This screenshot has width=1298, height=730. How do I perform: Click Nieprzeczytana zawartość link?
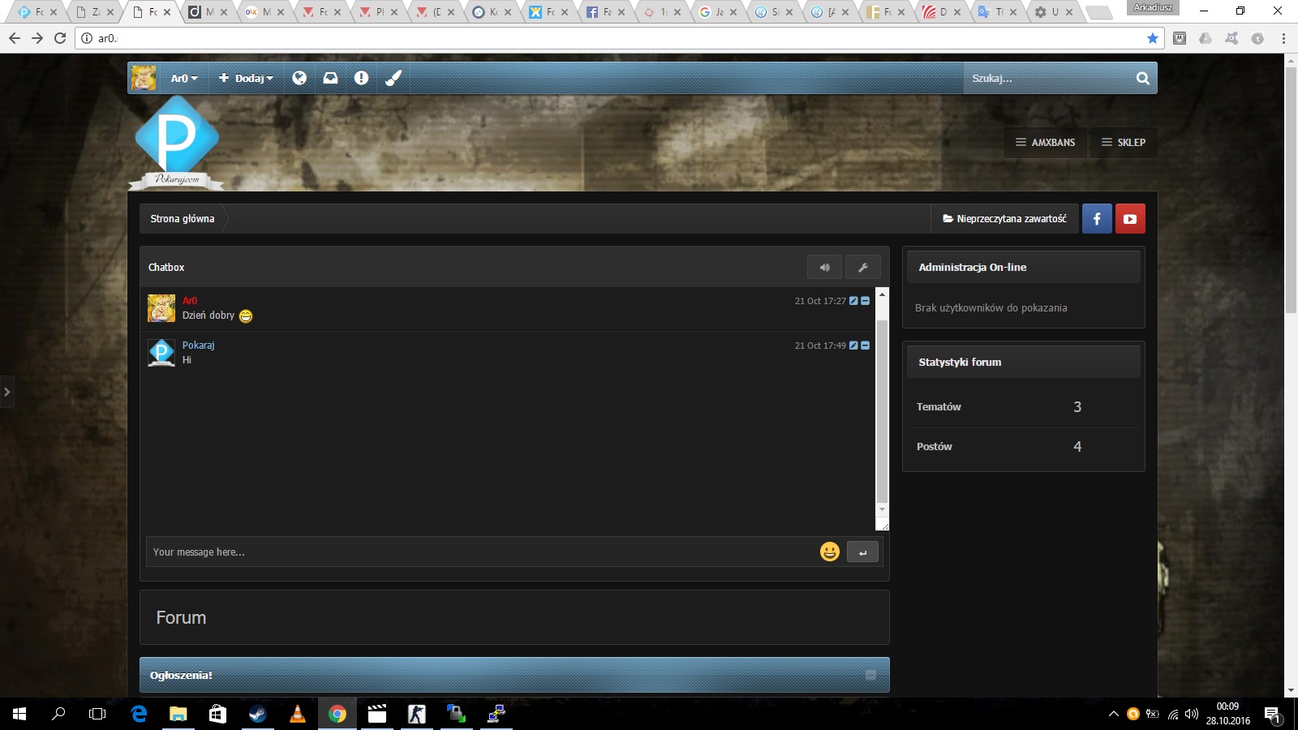pos(1004,218)
